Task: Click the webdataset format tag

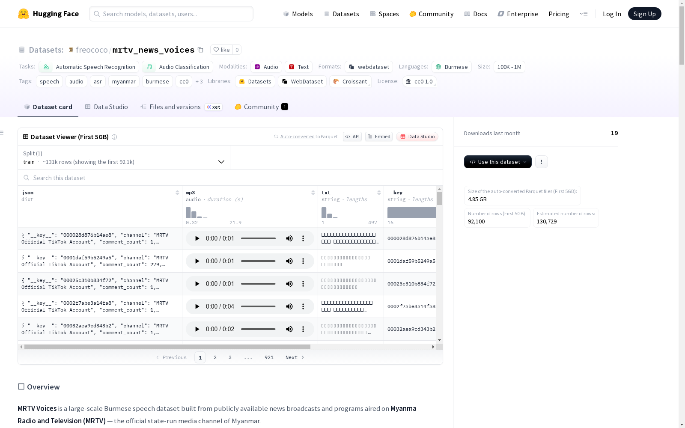Action: click(369, 67)
